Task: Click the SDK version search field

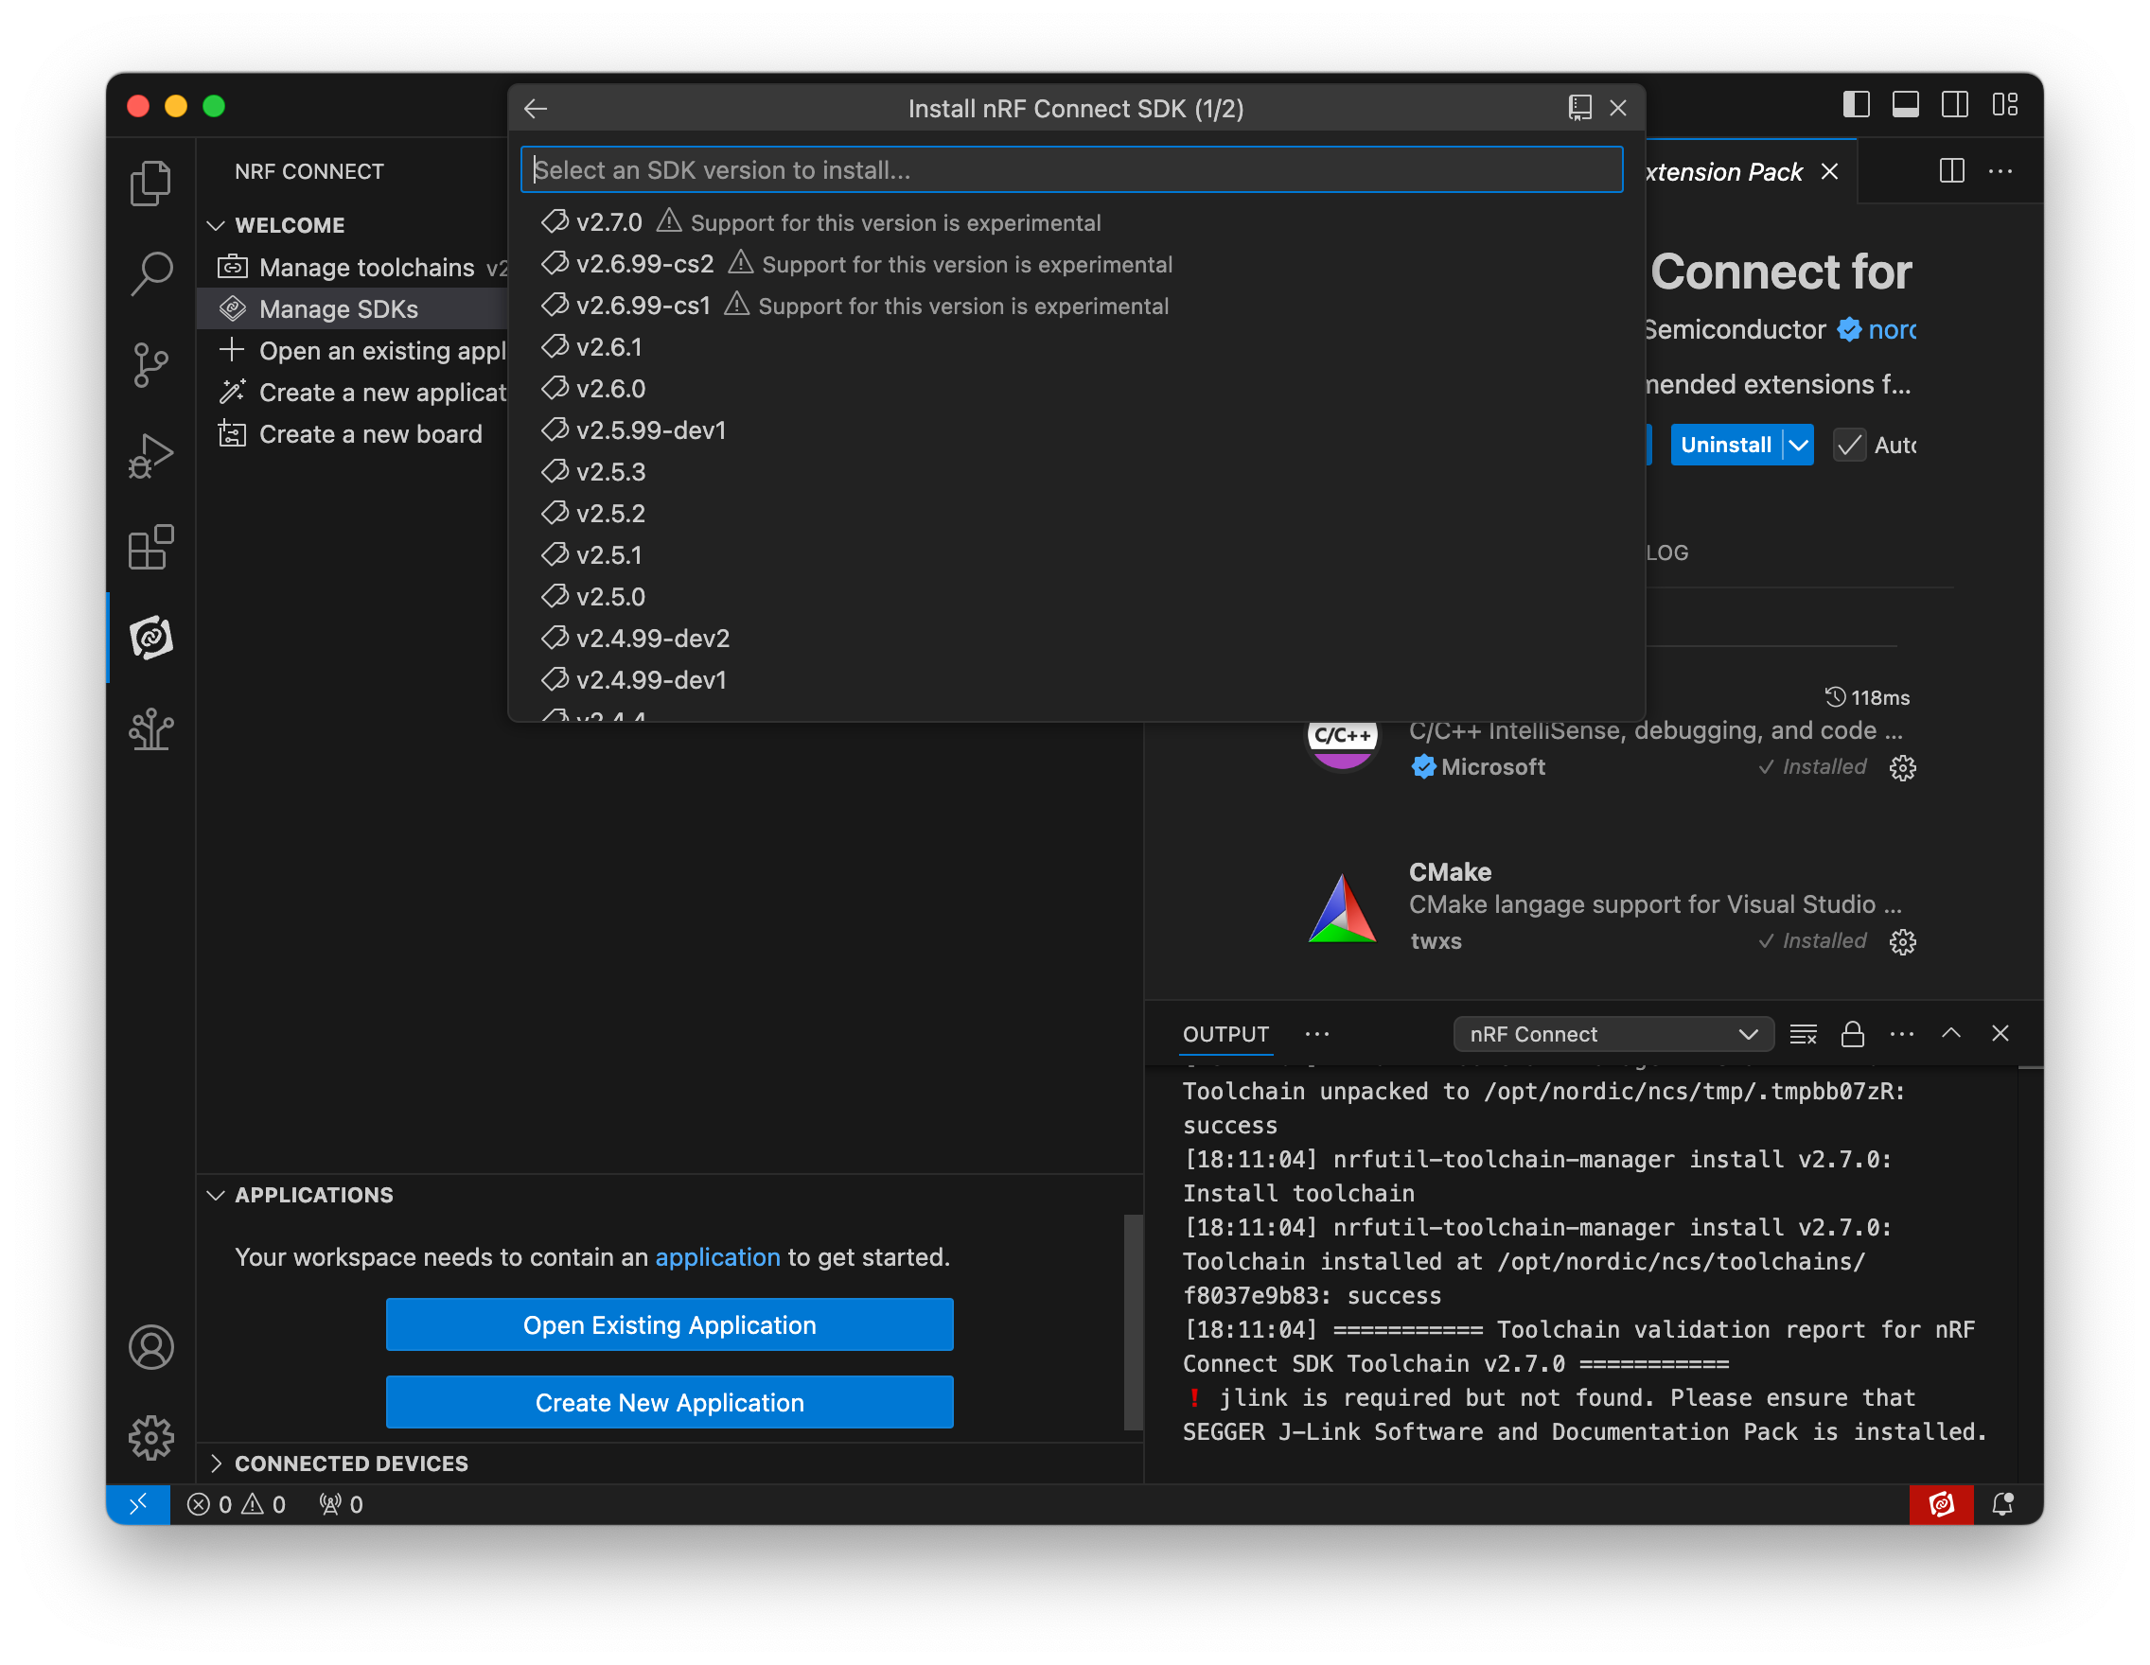Action: pos(1071,169)
